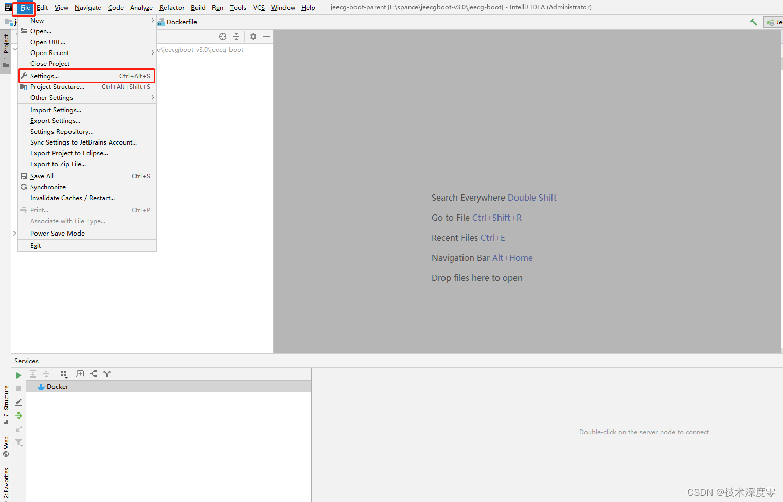Click Save All in File menu
Screen dimensions: 783x502
tap(87, 176)
